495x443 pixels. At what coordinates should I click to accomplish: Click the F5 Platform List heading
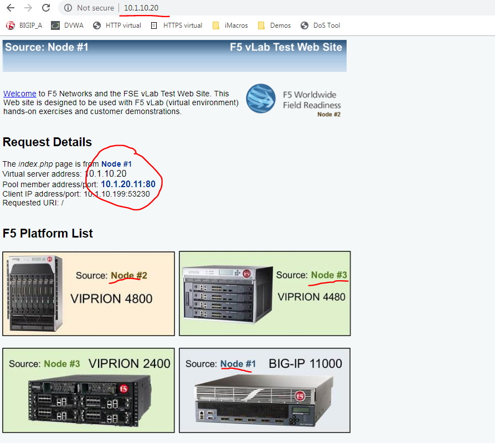tap(48, 233)
